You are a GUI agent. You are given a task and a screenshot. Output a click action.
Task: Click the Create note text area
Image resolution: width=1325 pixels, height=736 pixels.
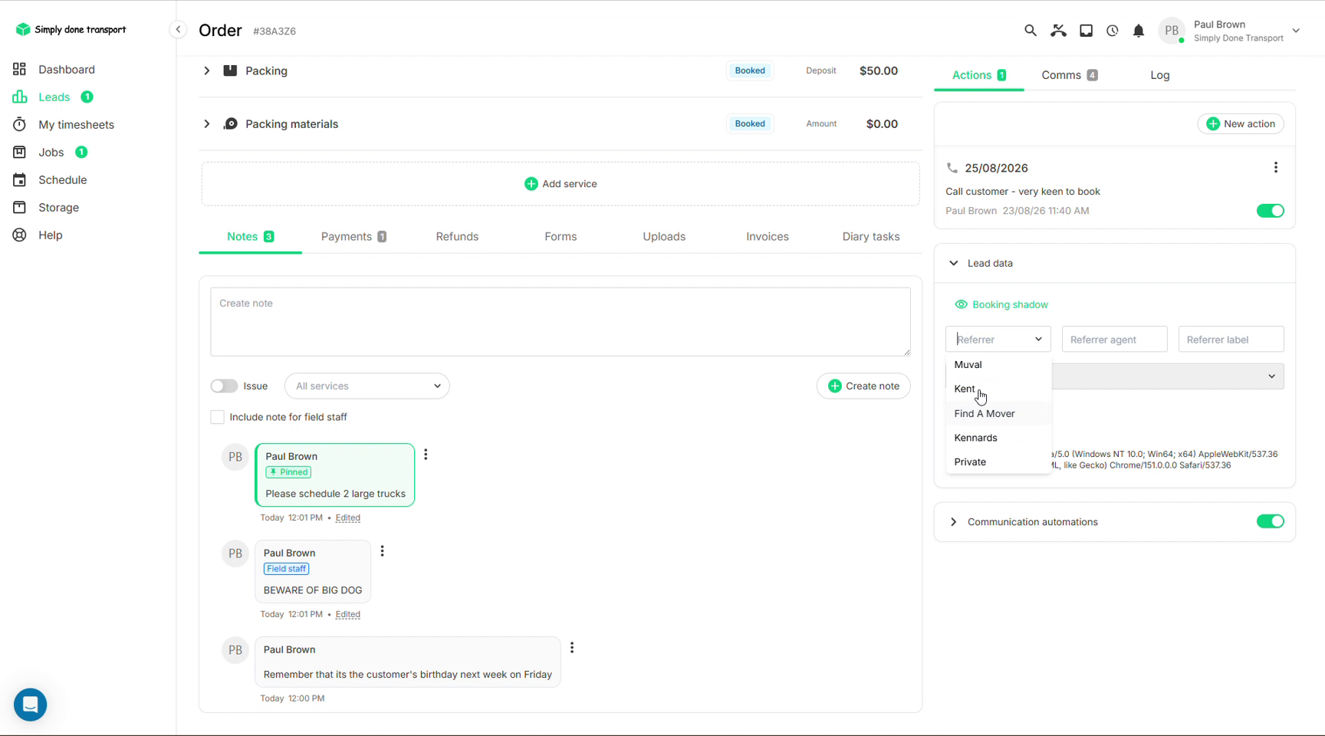point(561,322)
